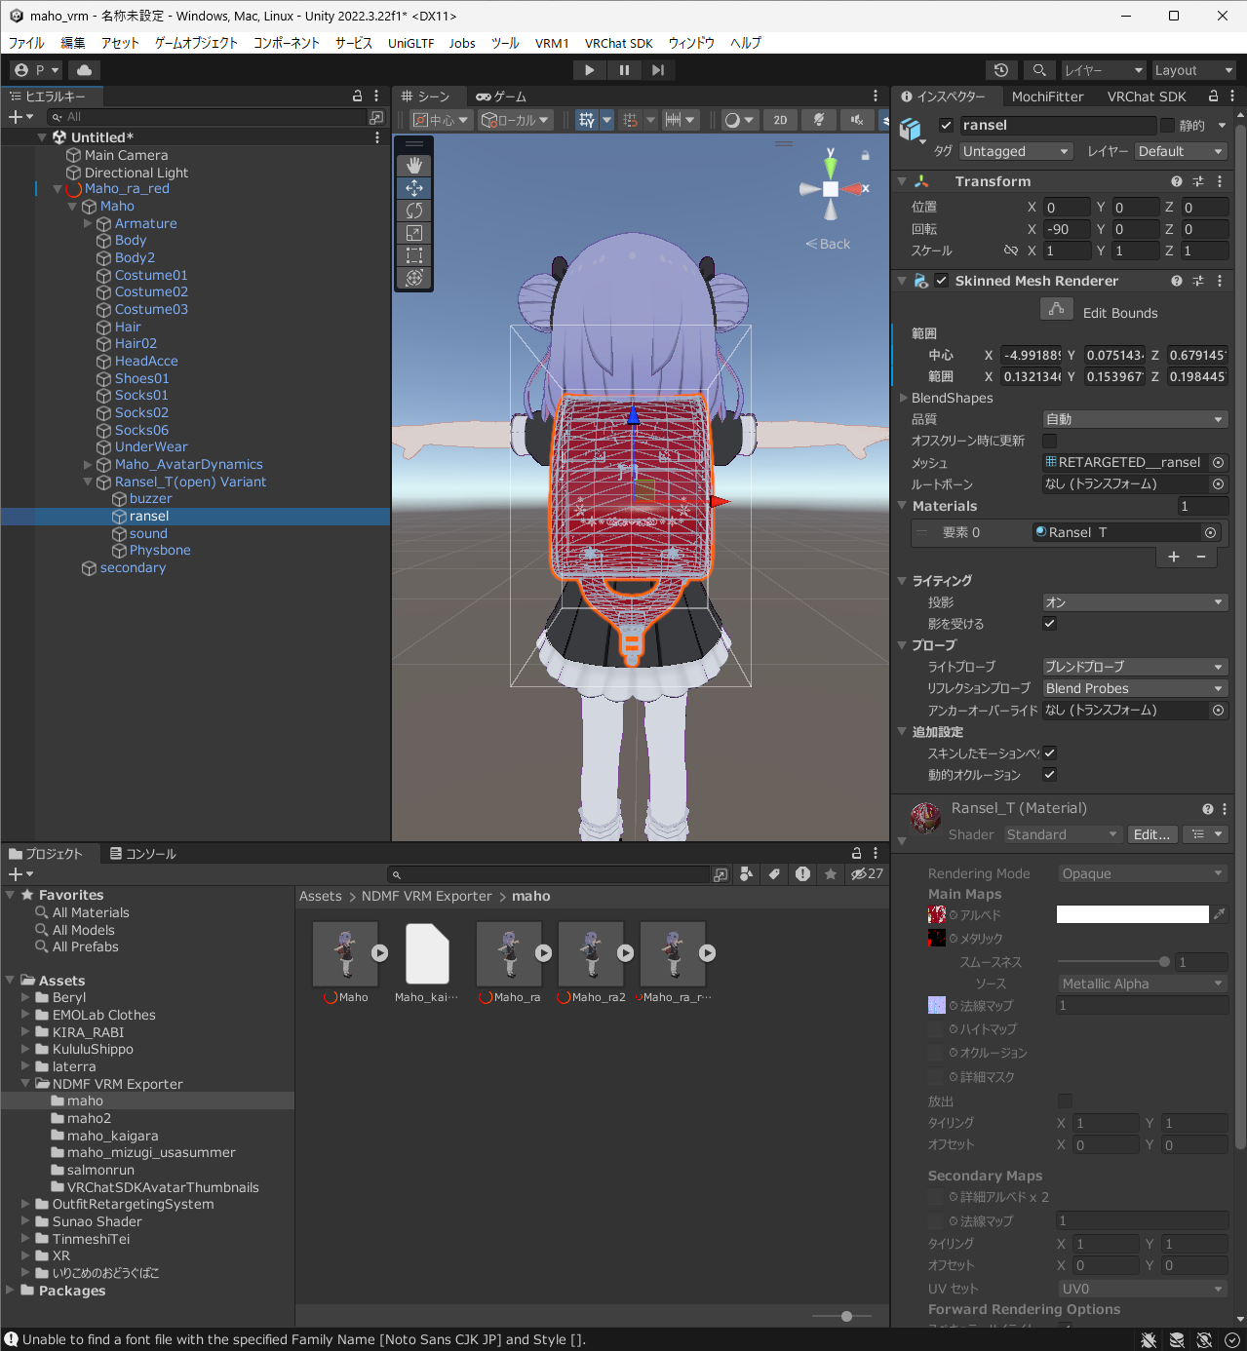1247x1351 pixels.
Task: Open the Tag dropdown showing Untagged
Action: pyautogui.click(x=1016, y=151)
